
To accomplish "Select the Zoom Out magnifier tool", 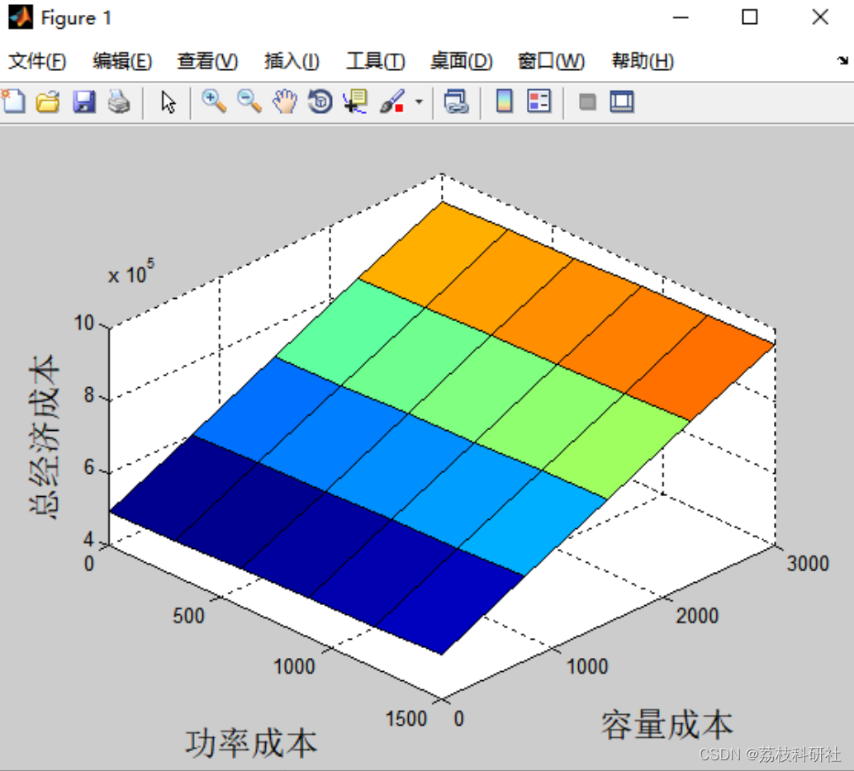I will pos(249,102).
